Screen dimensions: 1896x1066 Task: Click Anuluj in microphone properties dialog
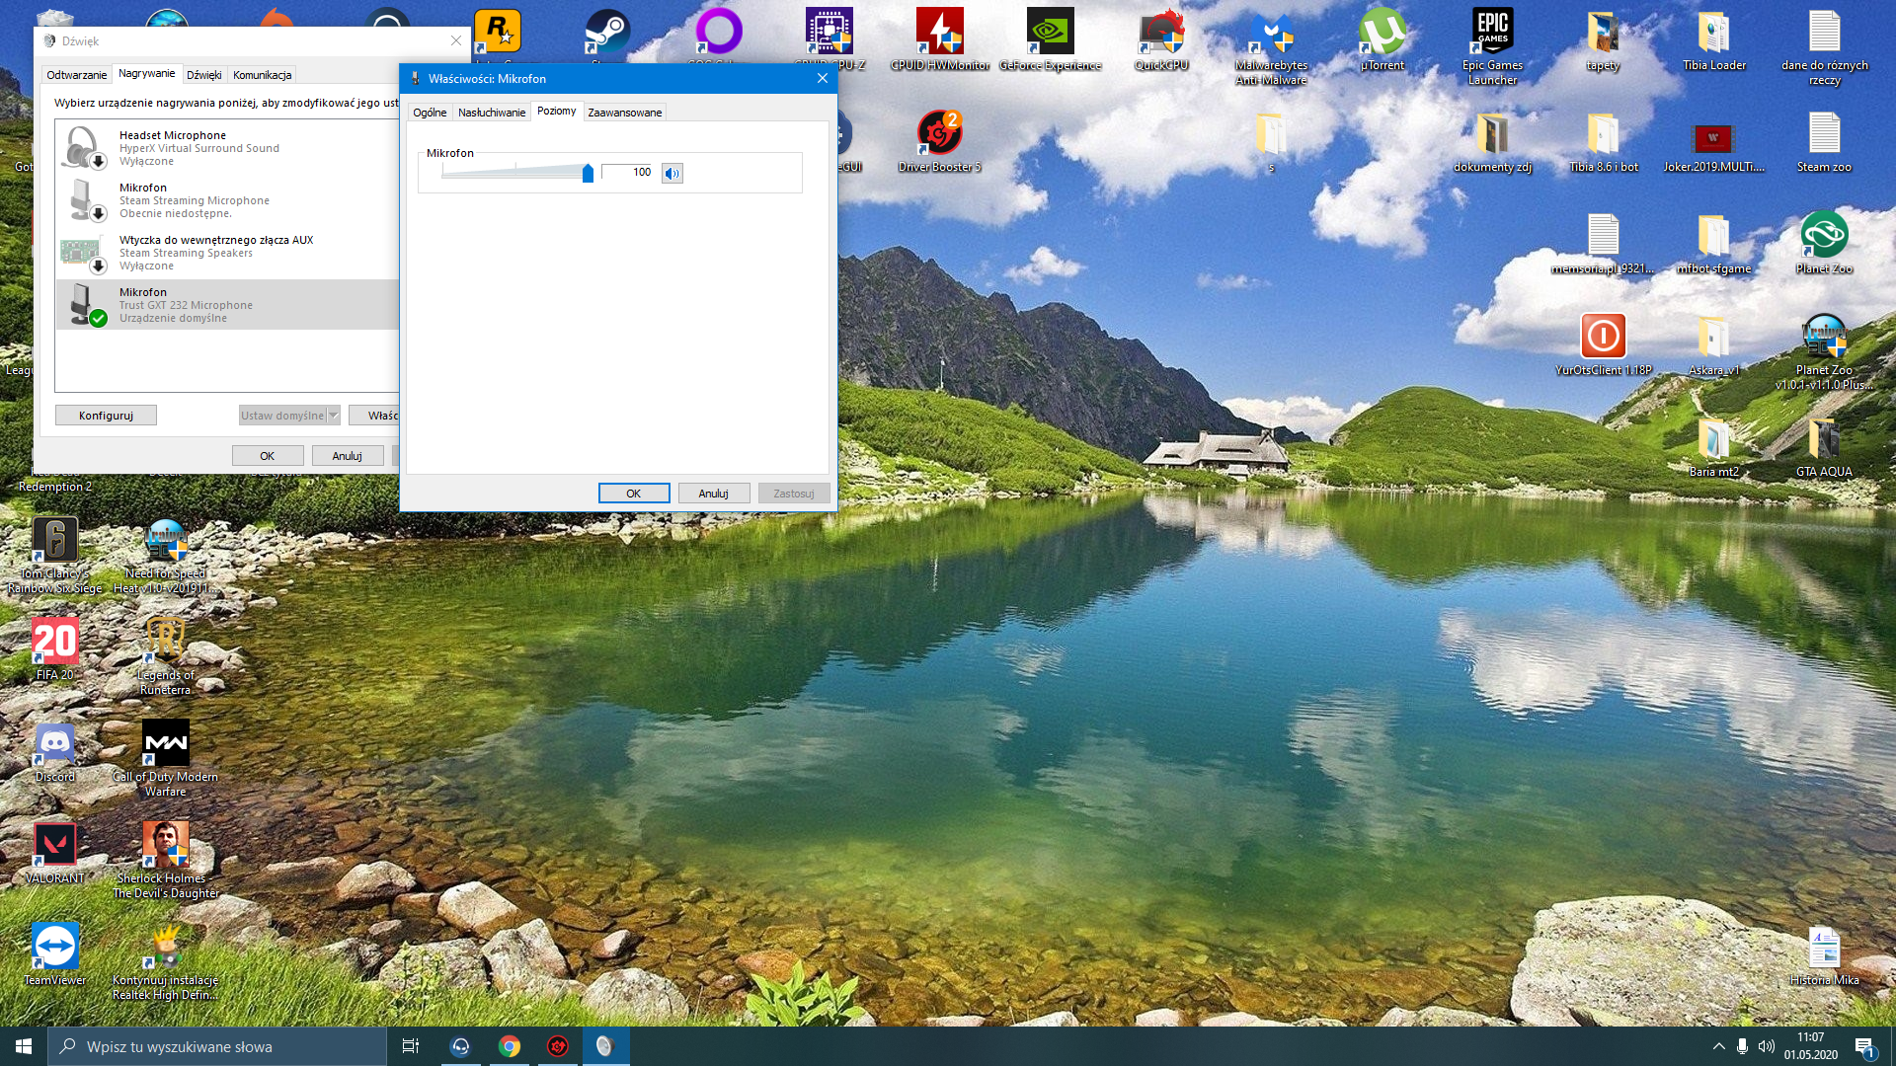(713, 494)
